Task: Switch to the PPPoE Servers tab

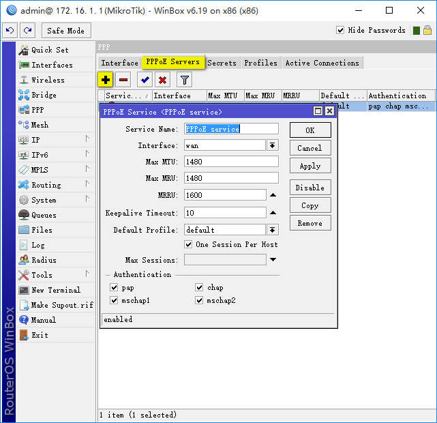Action: point(172,61)
